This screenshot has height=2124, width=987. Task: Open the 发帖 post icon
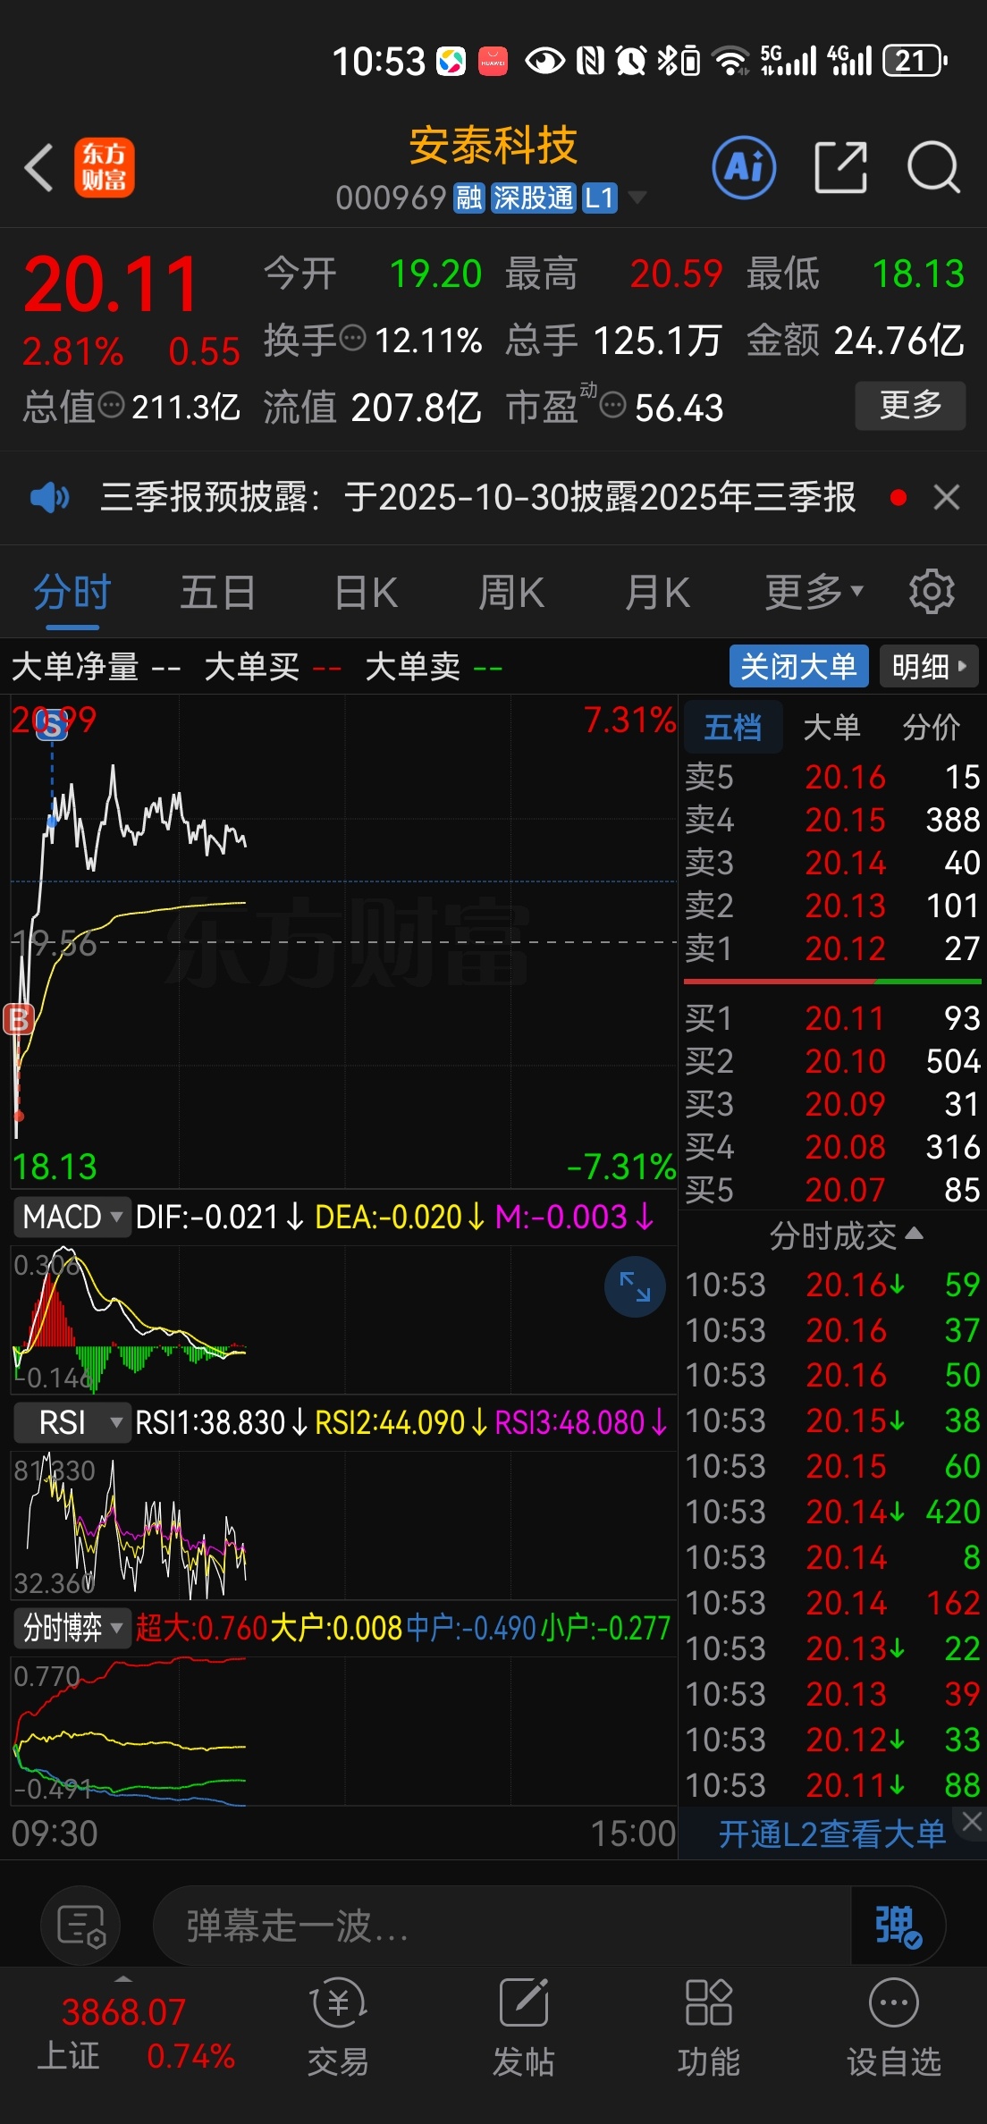coord(523,2027)
